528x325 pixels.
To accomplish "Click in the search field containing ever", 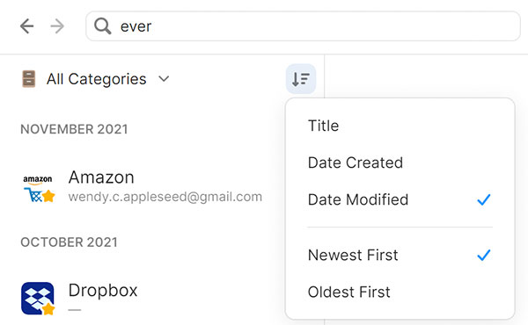I will (x=303, y=26).
